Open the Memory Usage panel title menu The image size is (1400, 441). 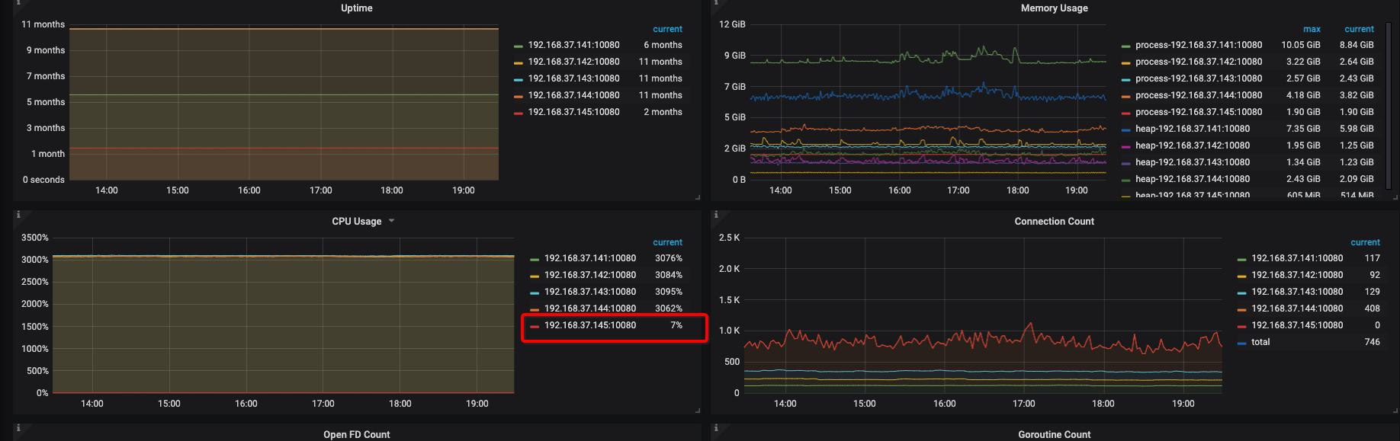pyautogui.click(x=1054, y=8)
